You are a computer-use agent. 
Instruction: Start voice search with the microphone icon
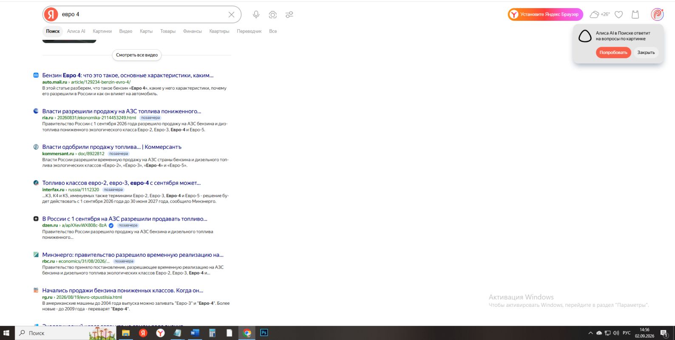(x=256, y=14)
